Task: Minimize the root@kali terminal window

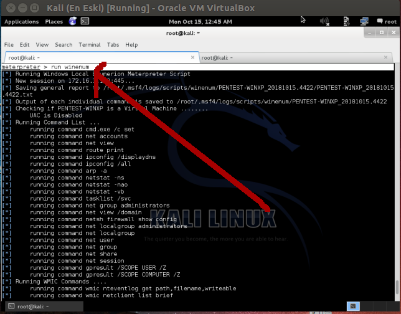Action: (369, 33)
